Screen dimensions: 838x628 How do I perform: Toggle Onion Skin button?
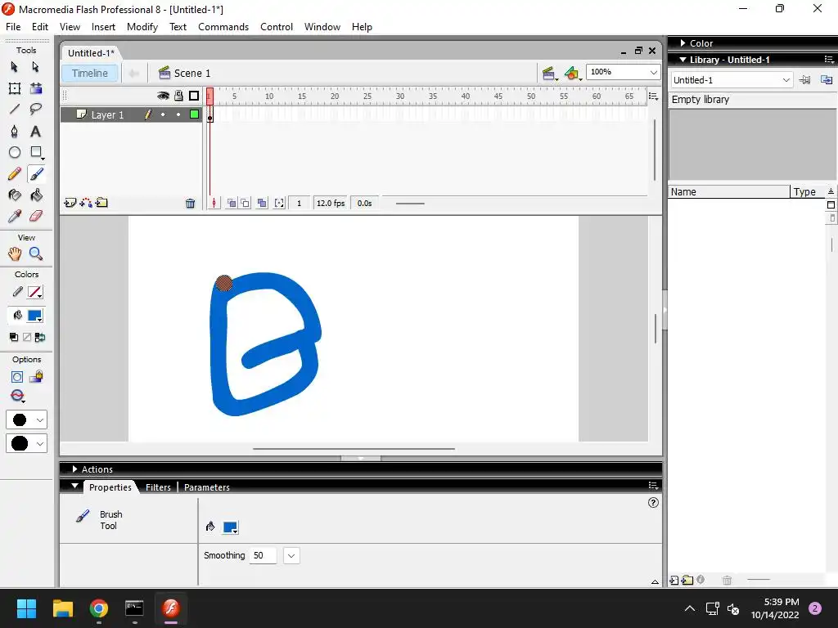[232, 203]
